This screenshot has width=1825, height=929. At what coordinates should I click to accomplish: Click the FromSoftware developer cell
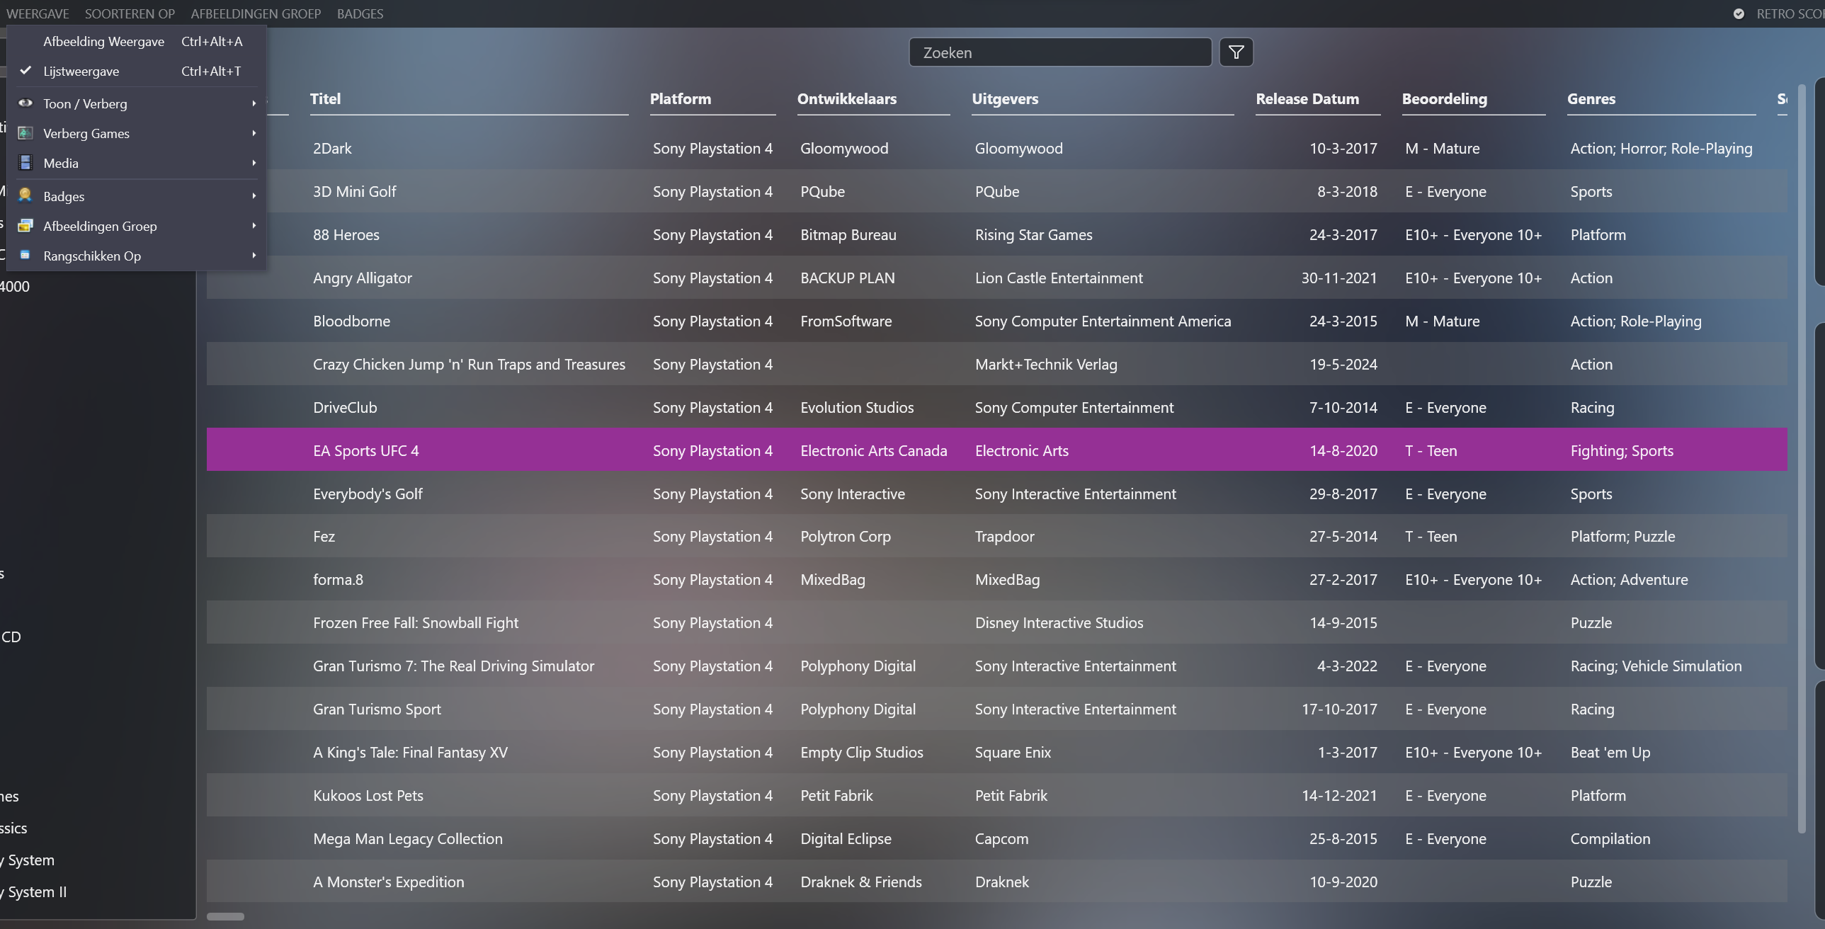[x=846, y=321]
